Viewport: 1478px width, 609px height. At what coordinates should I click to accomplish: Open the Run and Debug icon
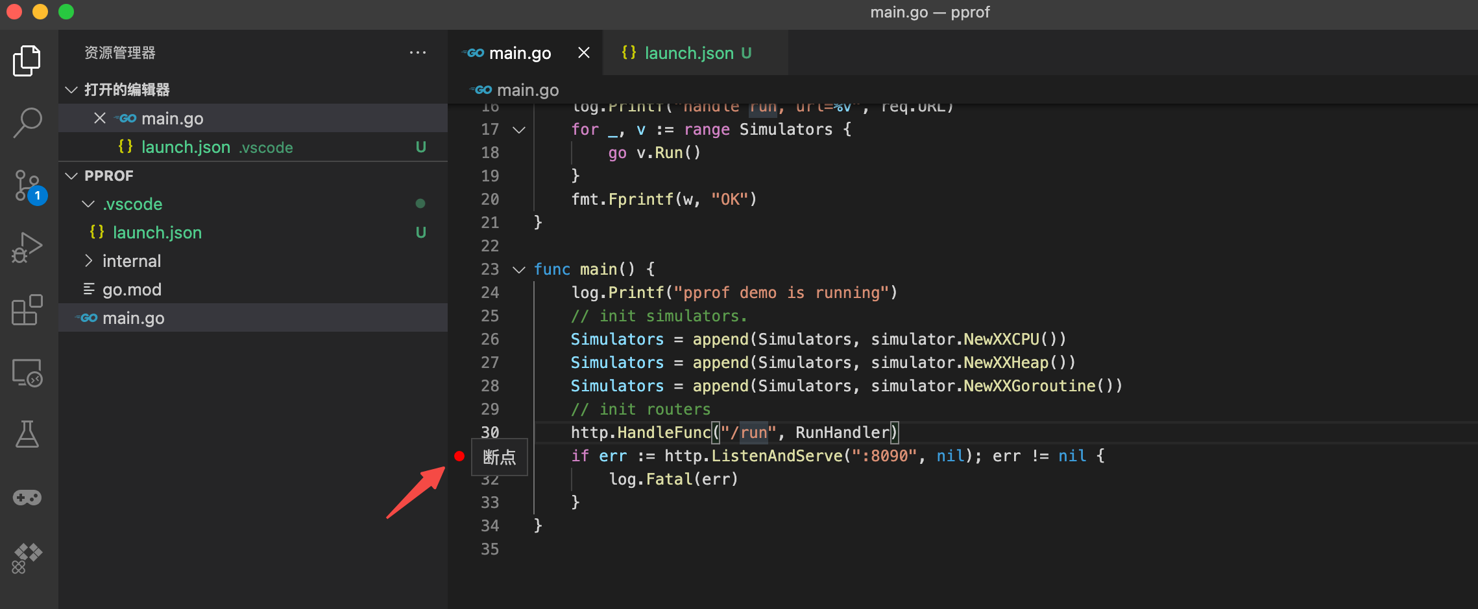pos(26,246)
